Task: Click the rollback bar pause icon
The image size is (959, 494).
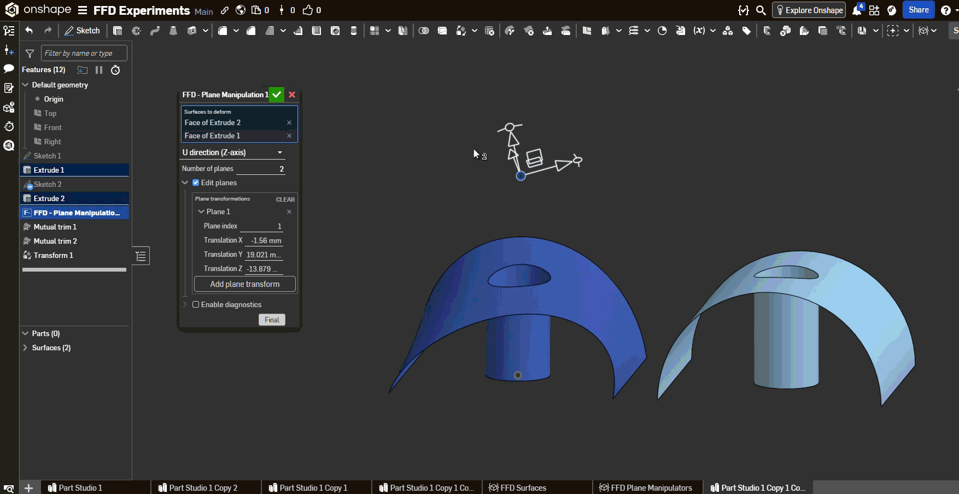Action: pyautogui.click(x=99, y=70)
